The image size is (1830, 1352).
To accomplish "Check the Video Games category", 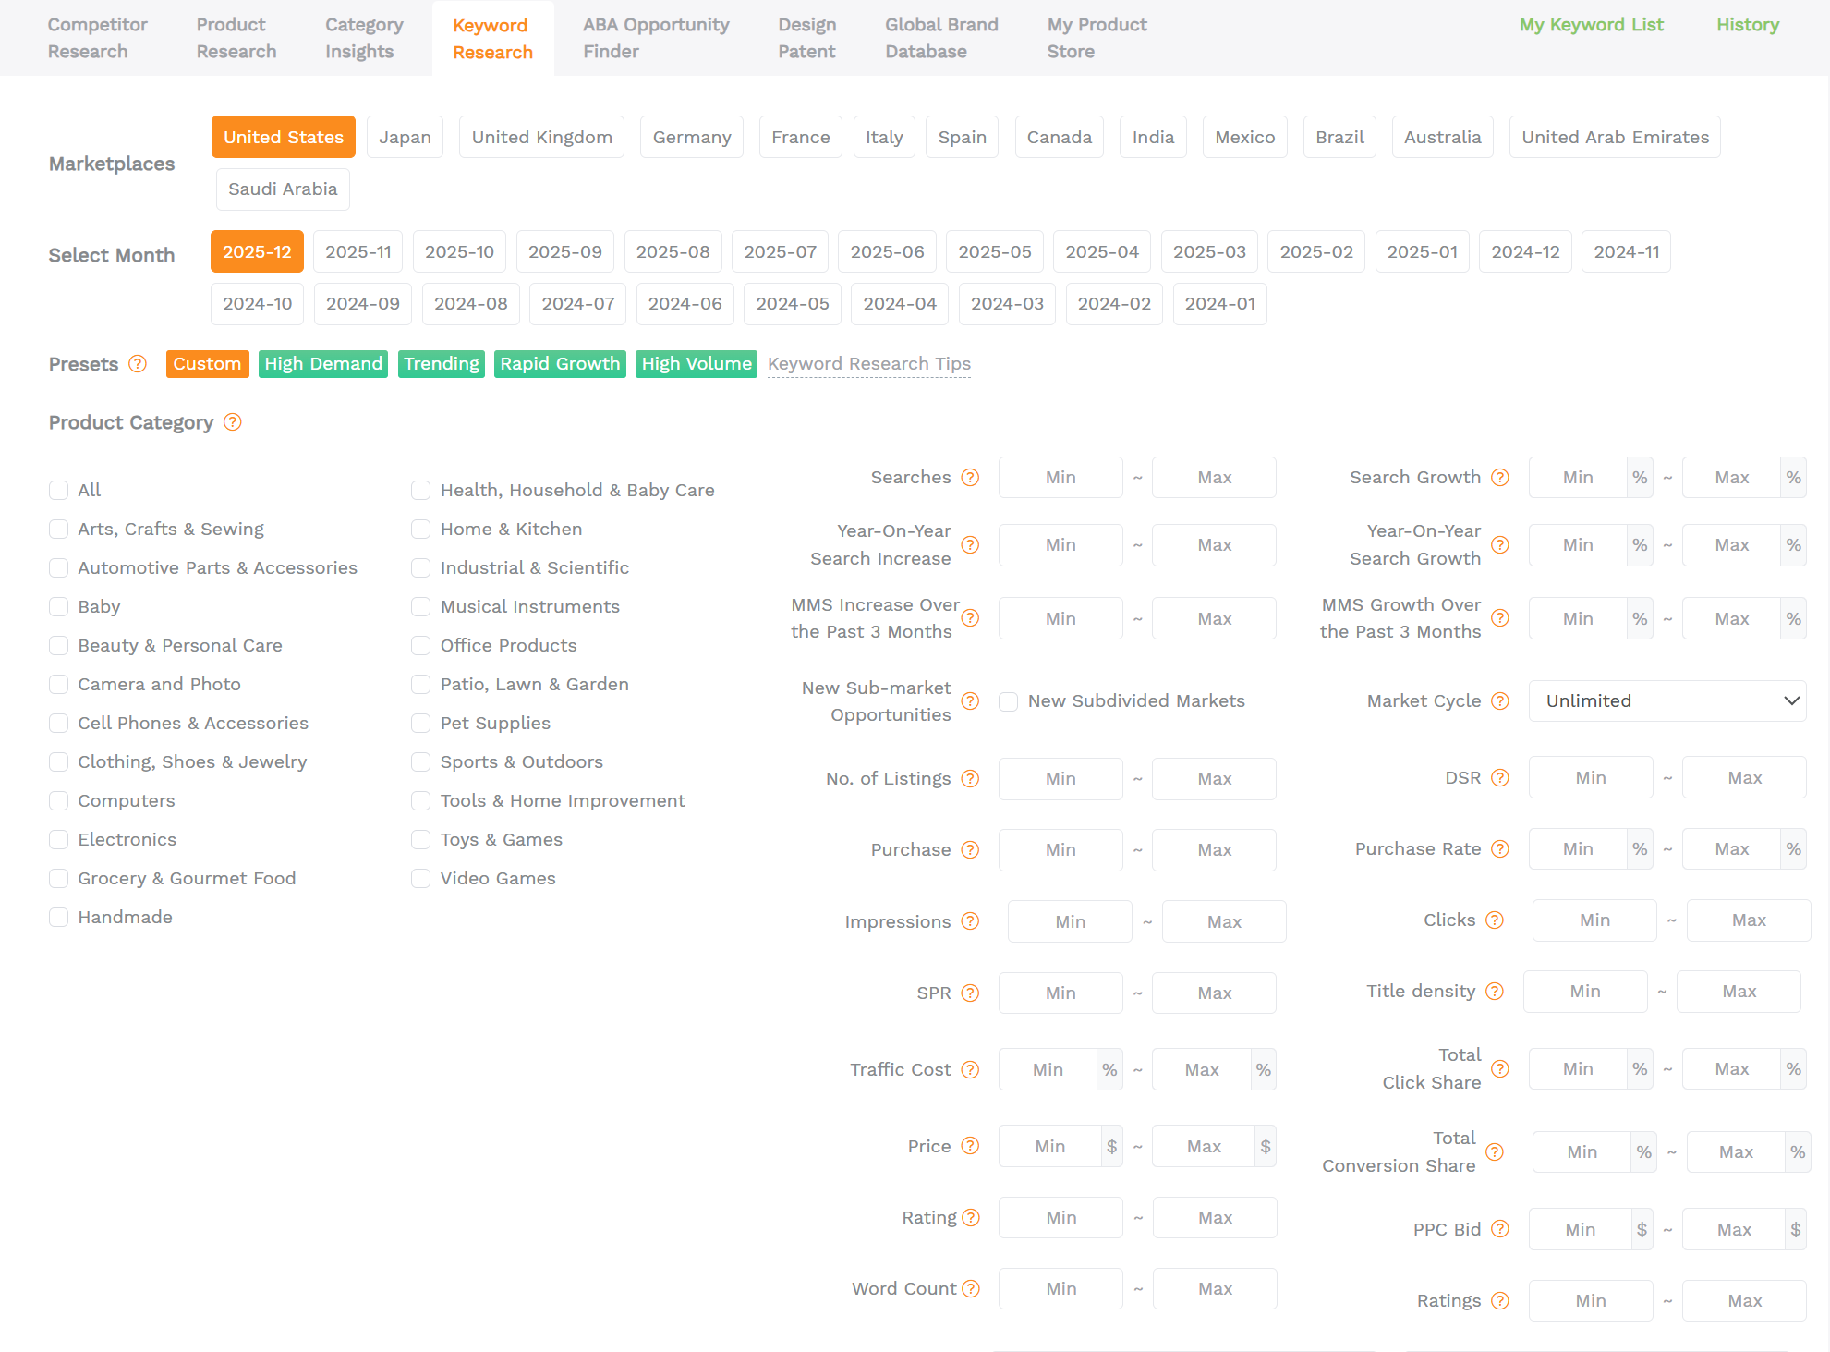I will (x=420, y=878).
